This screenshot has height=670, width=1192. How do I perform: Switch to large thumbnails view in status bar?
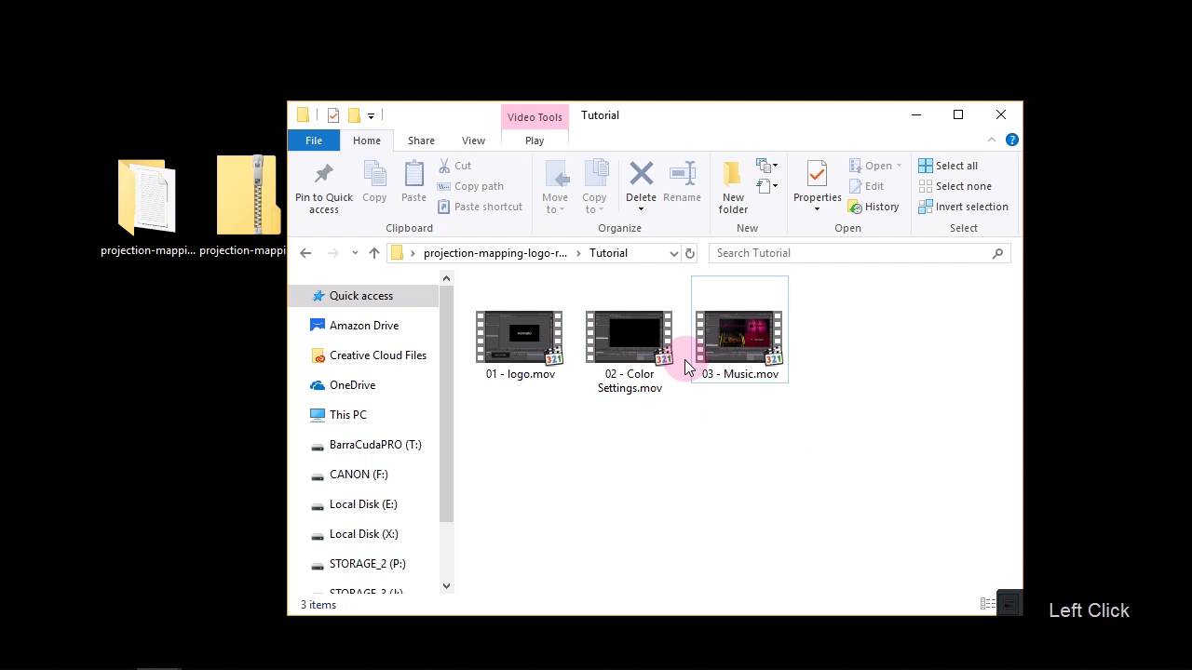[x=1008, y=604]
